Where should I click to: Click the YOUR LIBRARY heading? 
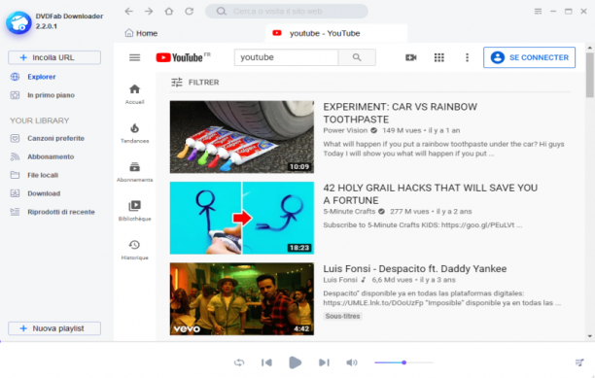click(x=40, y=120)
